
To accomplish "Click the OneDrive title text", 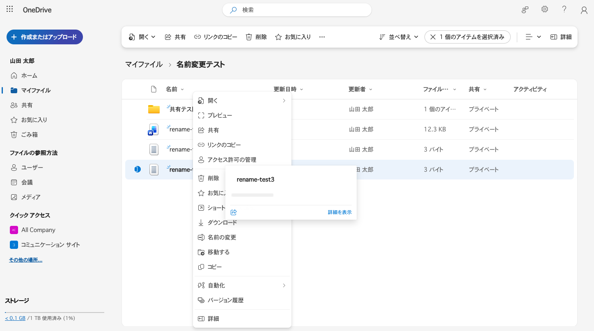I will coord(37,10).
